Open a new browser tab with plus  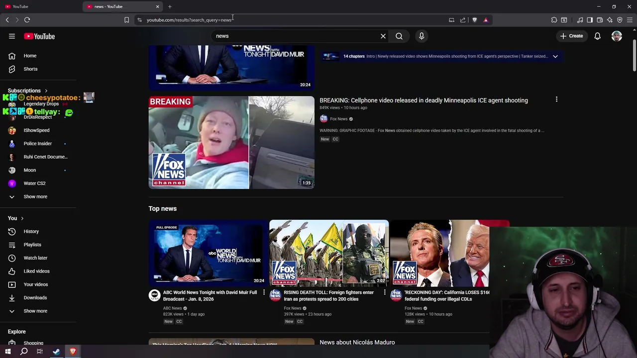(170, 6)
